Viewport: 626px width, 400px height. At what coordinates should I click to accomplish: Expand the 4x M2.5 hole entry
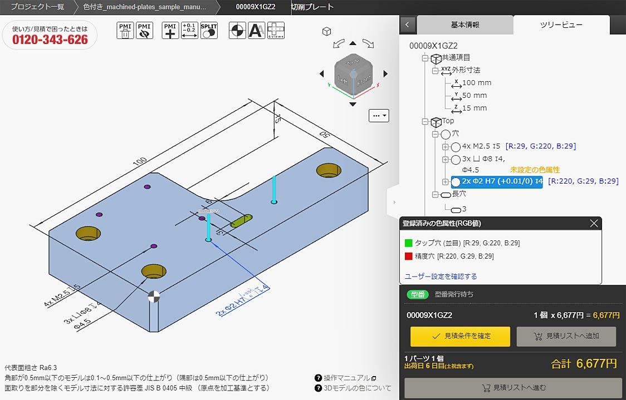coord(445,147)
